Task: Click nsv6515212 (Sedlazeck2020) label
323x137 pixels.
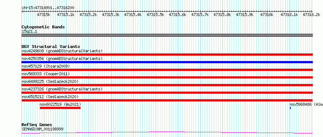Action: tap(50, 97)
